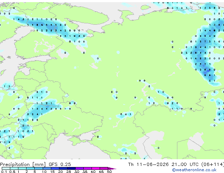
Task: Select legend swatch between 0.1 and 0.5
Action: pyautogui.click(x=6, y=168)
